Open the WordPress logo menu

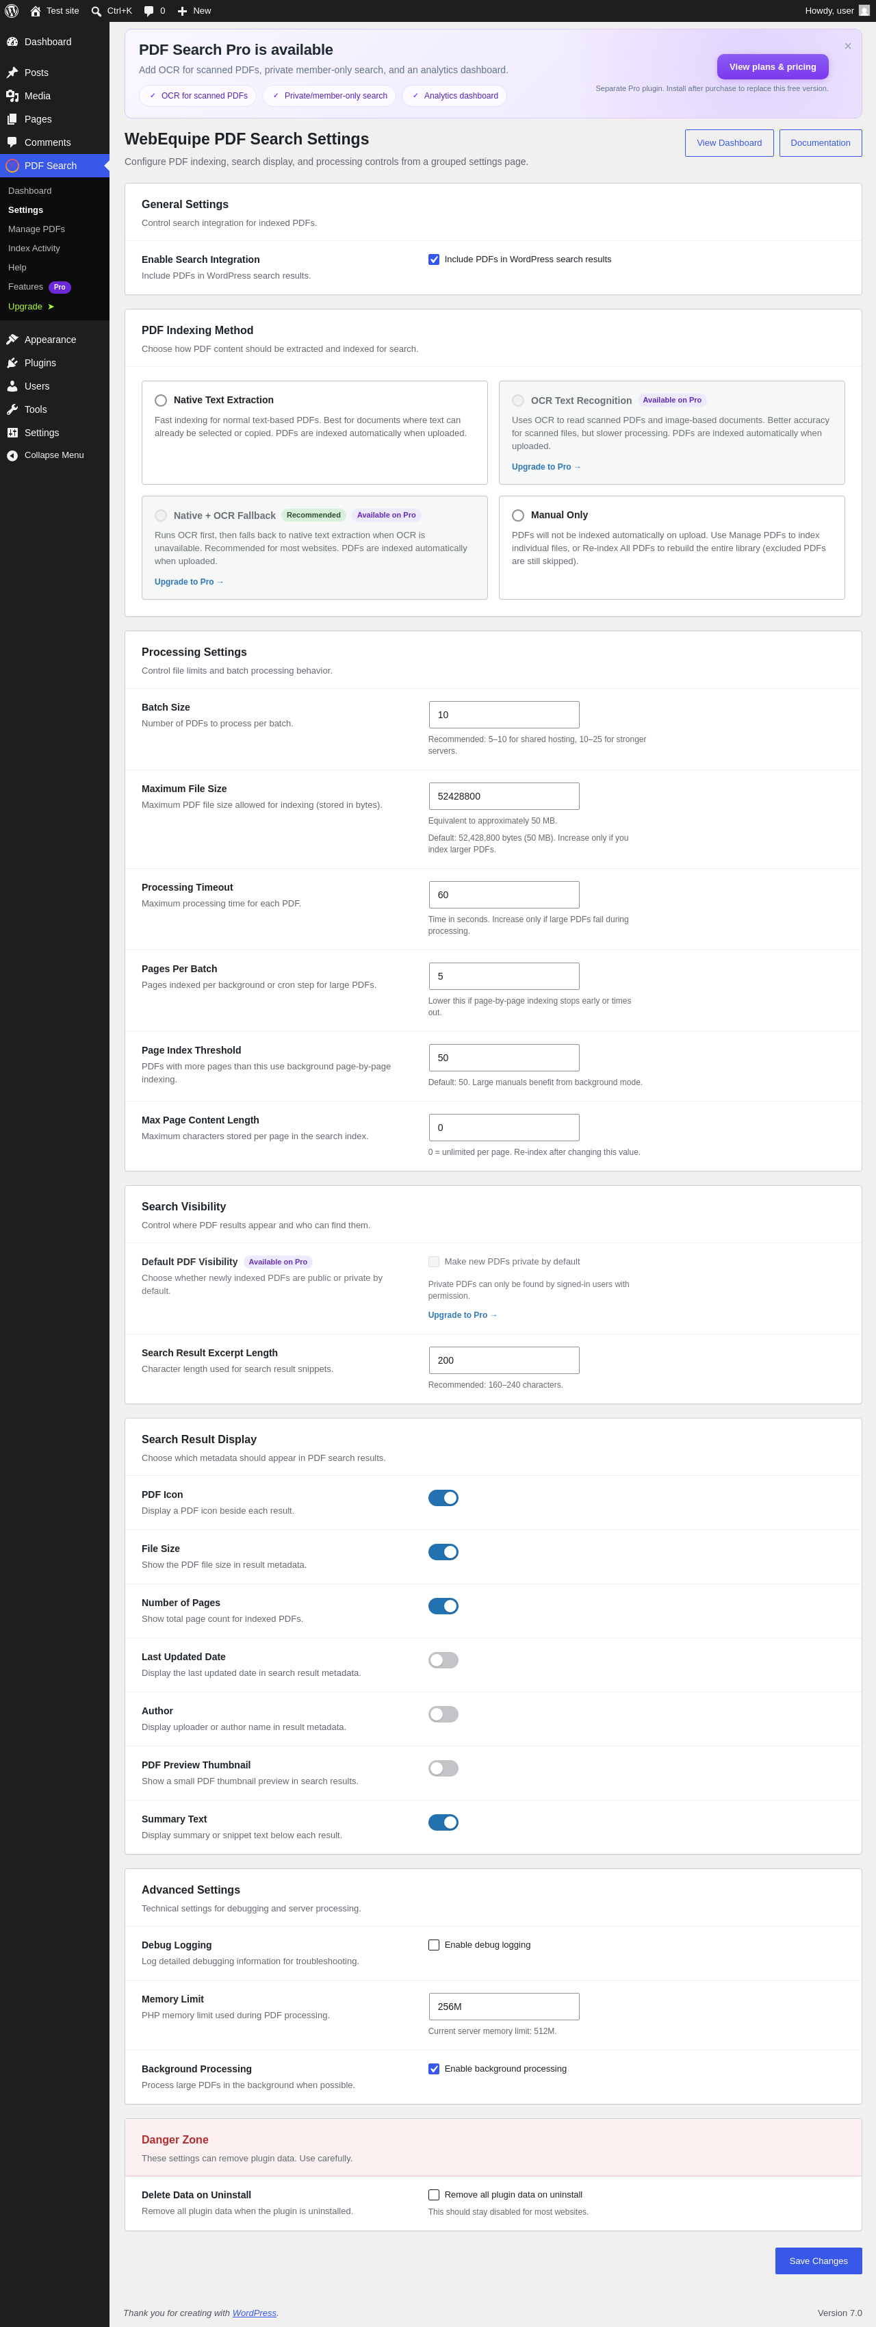12,11
